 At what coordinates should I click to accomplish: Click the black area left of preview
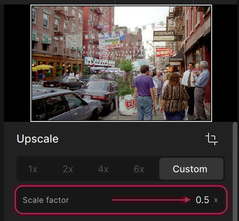17,63
